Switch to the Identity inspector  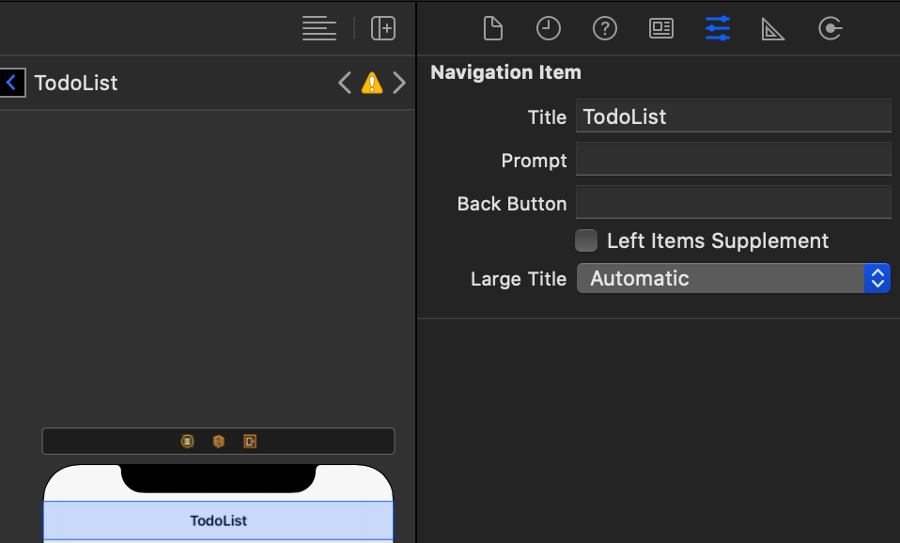[x=661, y=28]
